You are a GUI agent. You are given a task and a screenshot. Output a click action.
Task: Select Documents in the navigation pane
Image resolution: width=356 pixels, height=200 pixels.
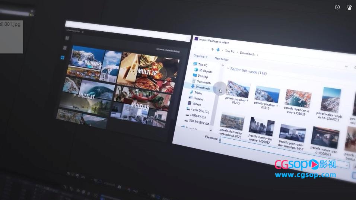[203, 82]
